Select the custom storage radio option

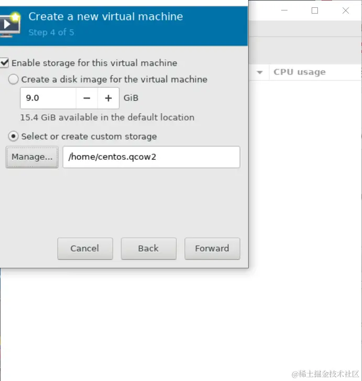coord(14,136)
